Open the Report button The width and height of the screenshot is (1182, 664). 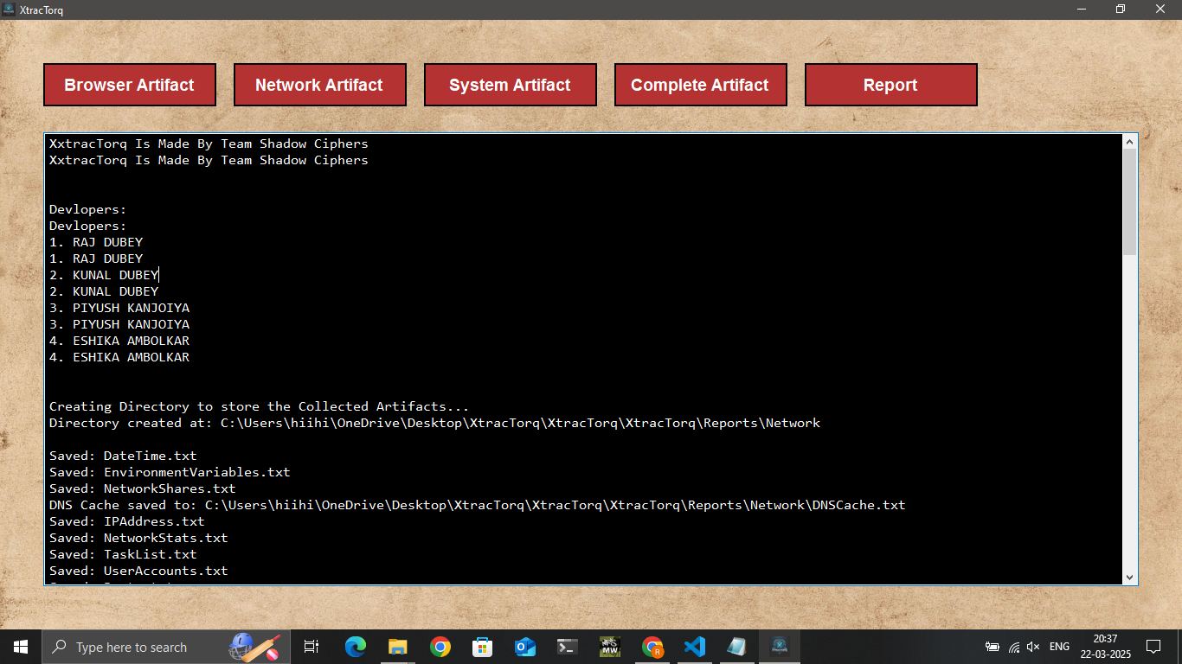[890, 85]
